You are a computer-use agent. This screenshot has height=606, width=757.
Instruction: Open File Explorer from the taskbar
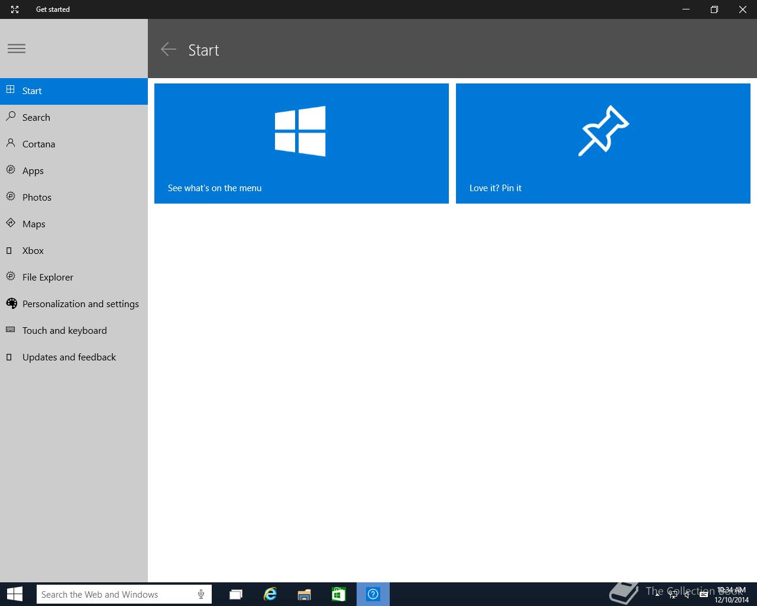(x=305, y=594)
